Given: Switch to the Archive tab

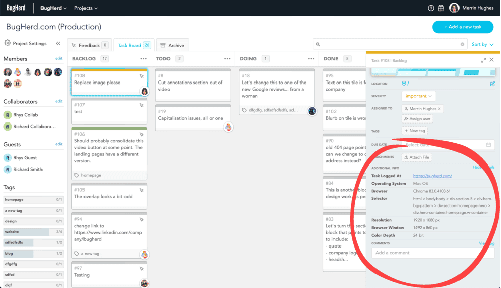Looking at the screenshot, I should [173, 45].
